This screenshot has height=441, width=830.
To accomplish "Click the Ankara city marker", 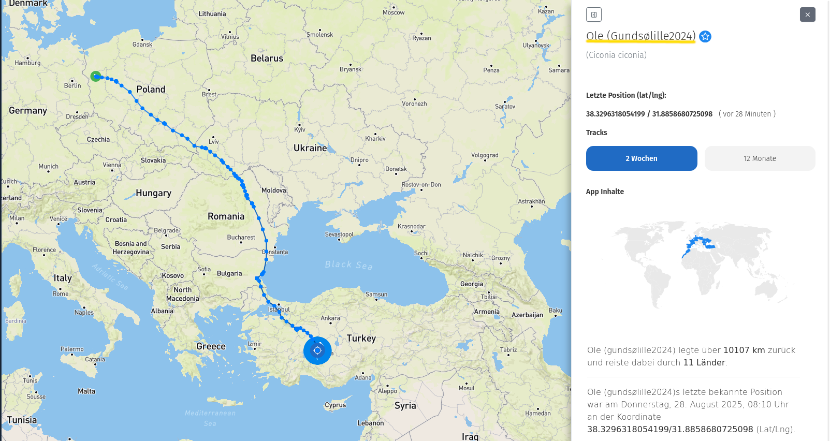I will coord(330,324).
